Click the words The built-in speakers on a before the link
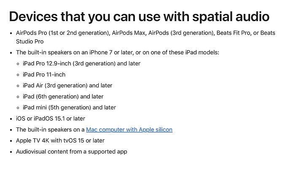291x170 pixels. (50, 130)
